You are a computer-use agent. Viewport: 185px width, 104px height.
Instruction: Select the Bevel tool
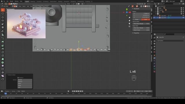coord(3,49)
